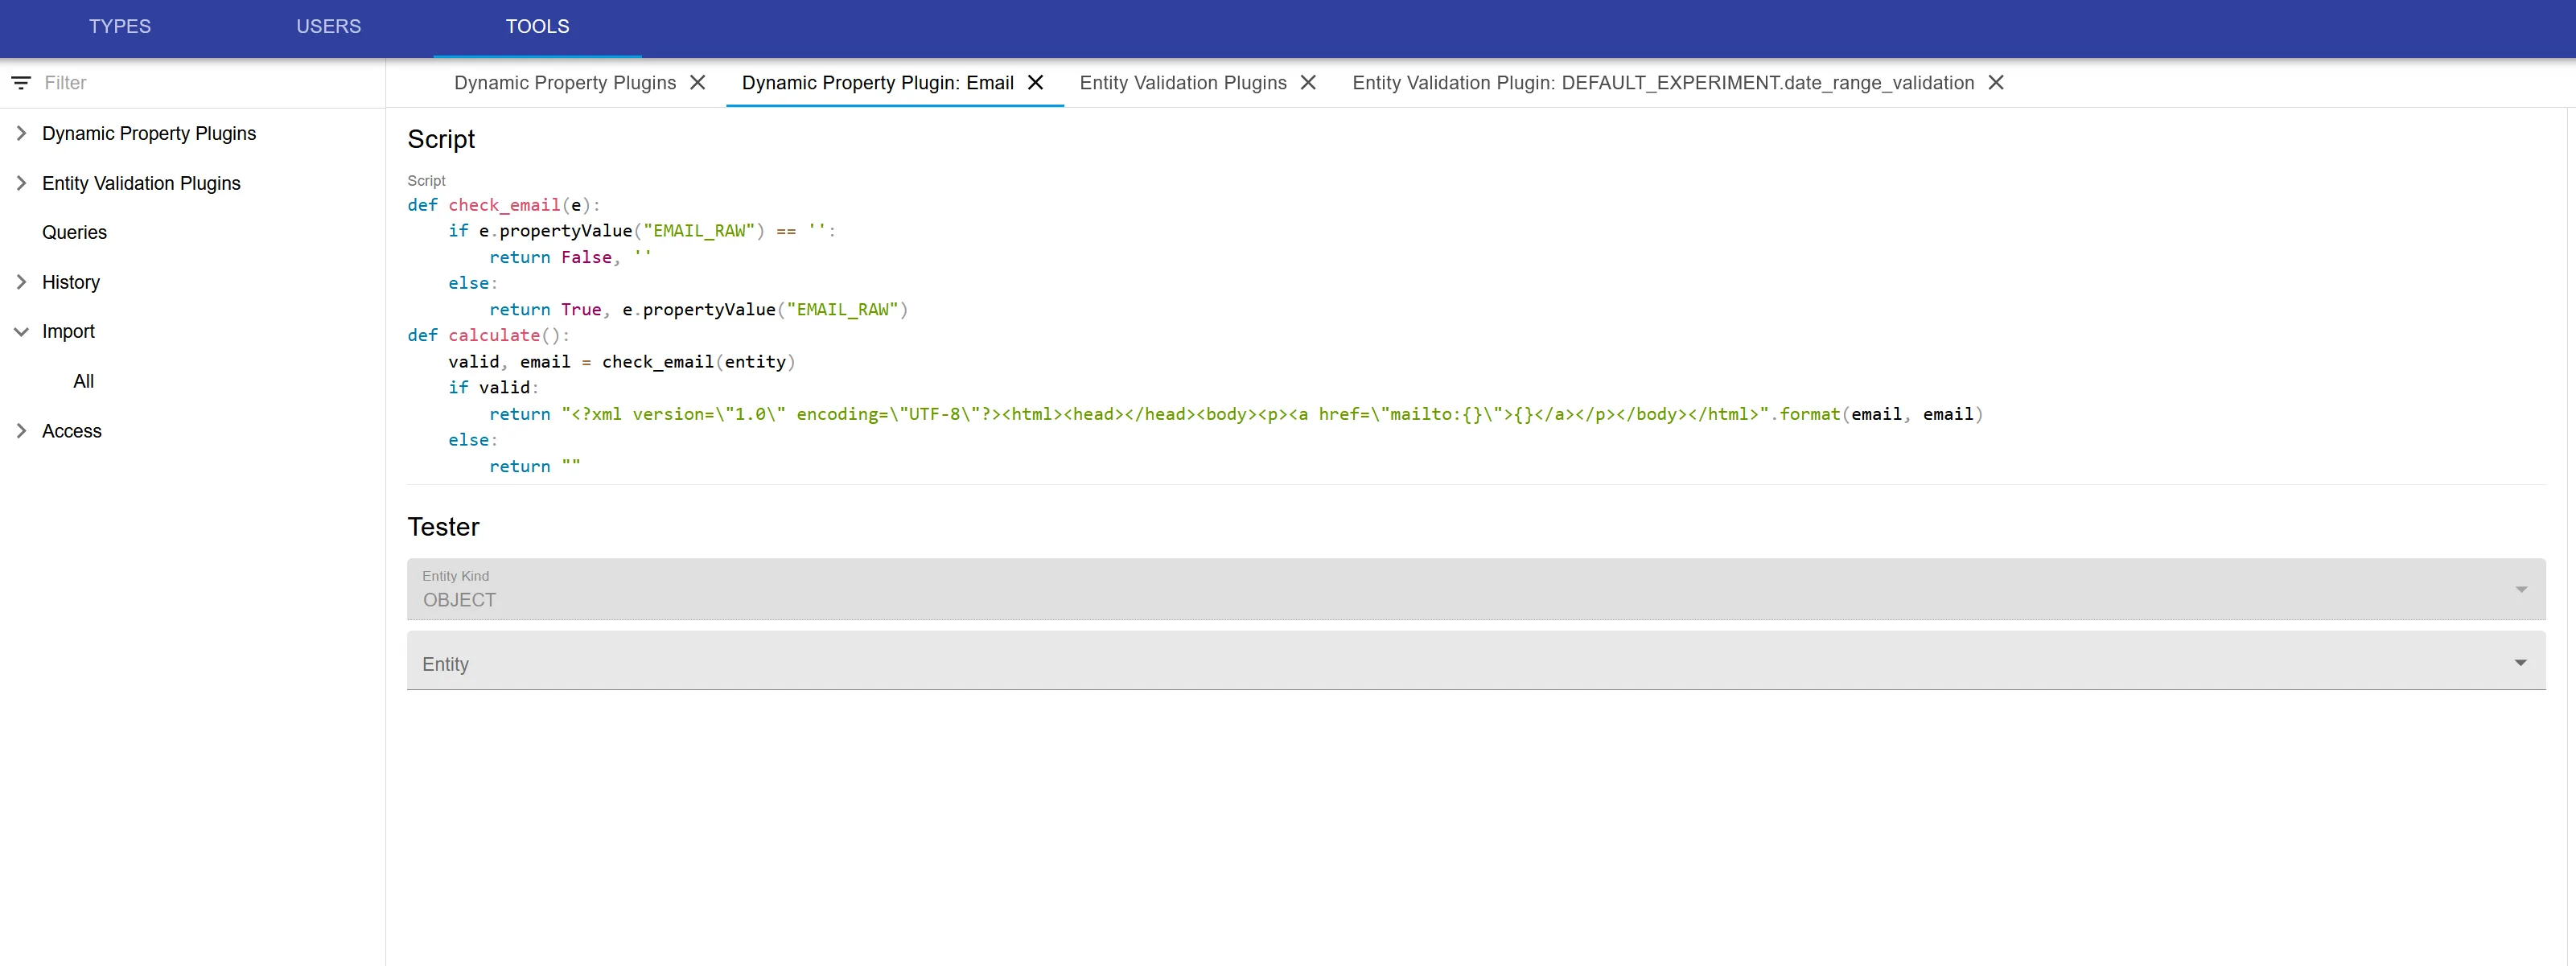Expand Dynamic Property Plugins tree node
The width and height of the screenshot is (2576, 966).
point(21,134)
